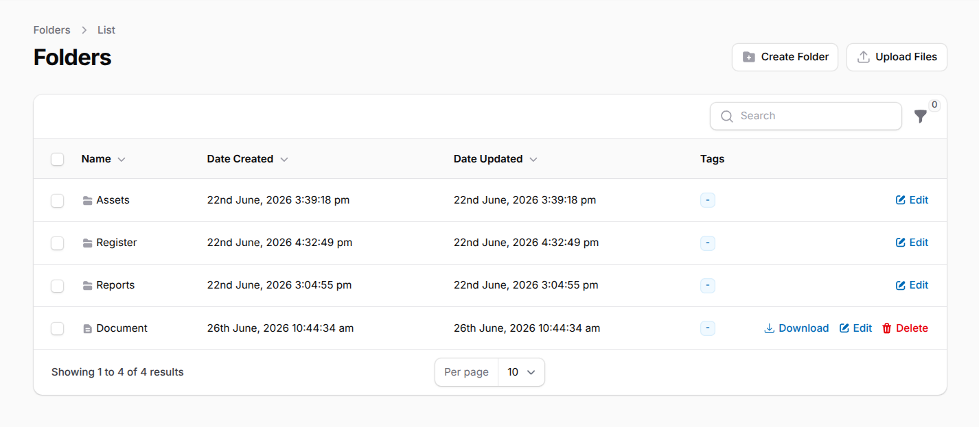Click the pencil icon in Register row
Image resolution: width=979 pixels, height=427 pixels.
pos(901,243)
